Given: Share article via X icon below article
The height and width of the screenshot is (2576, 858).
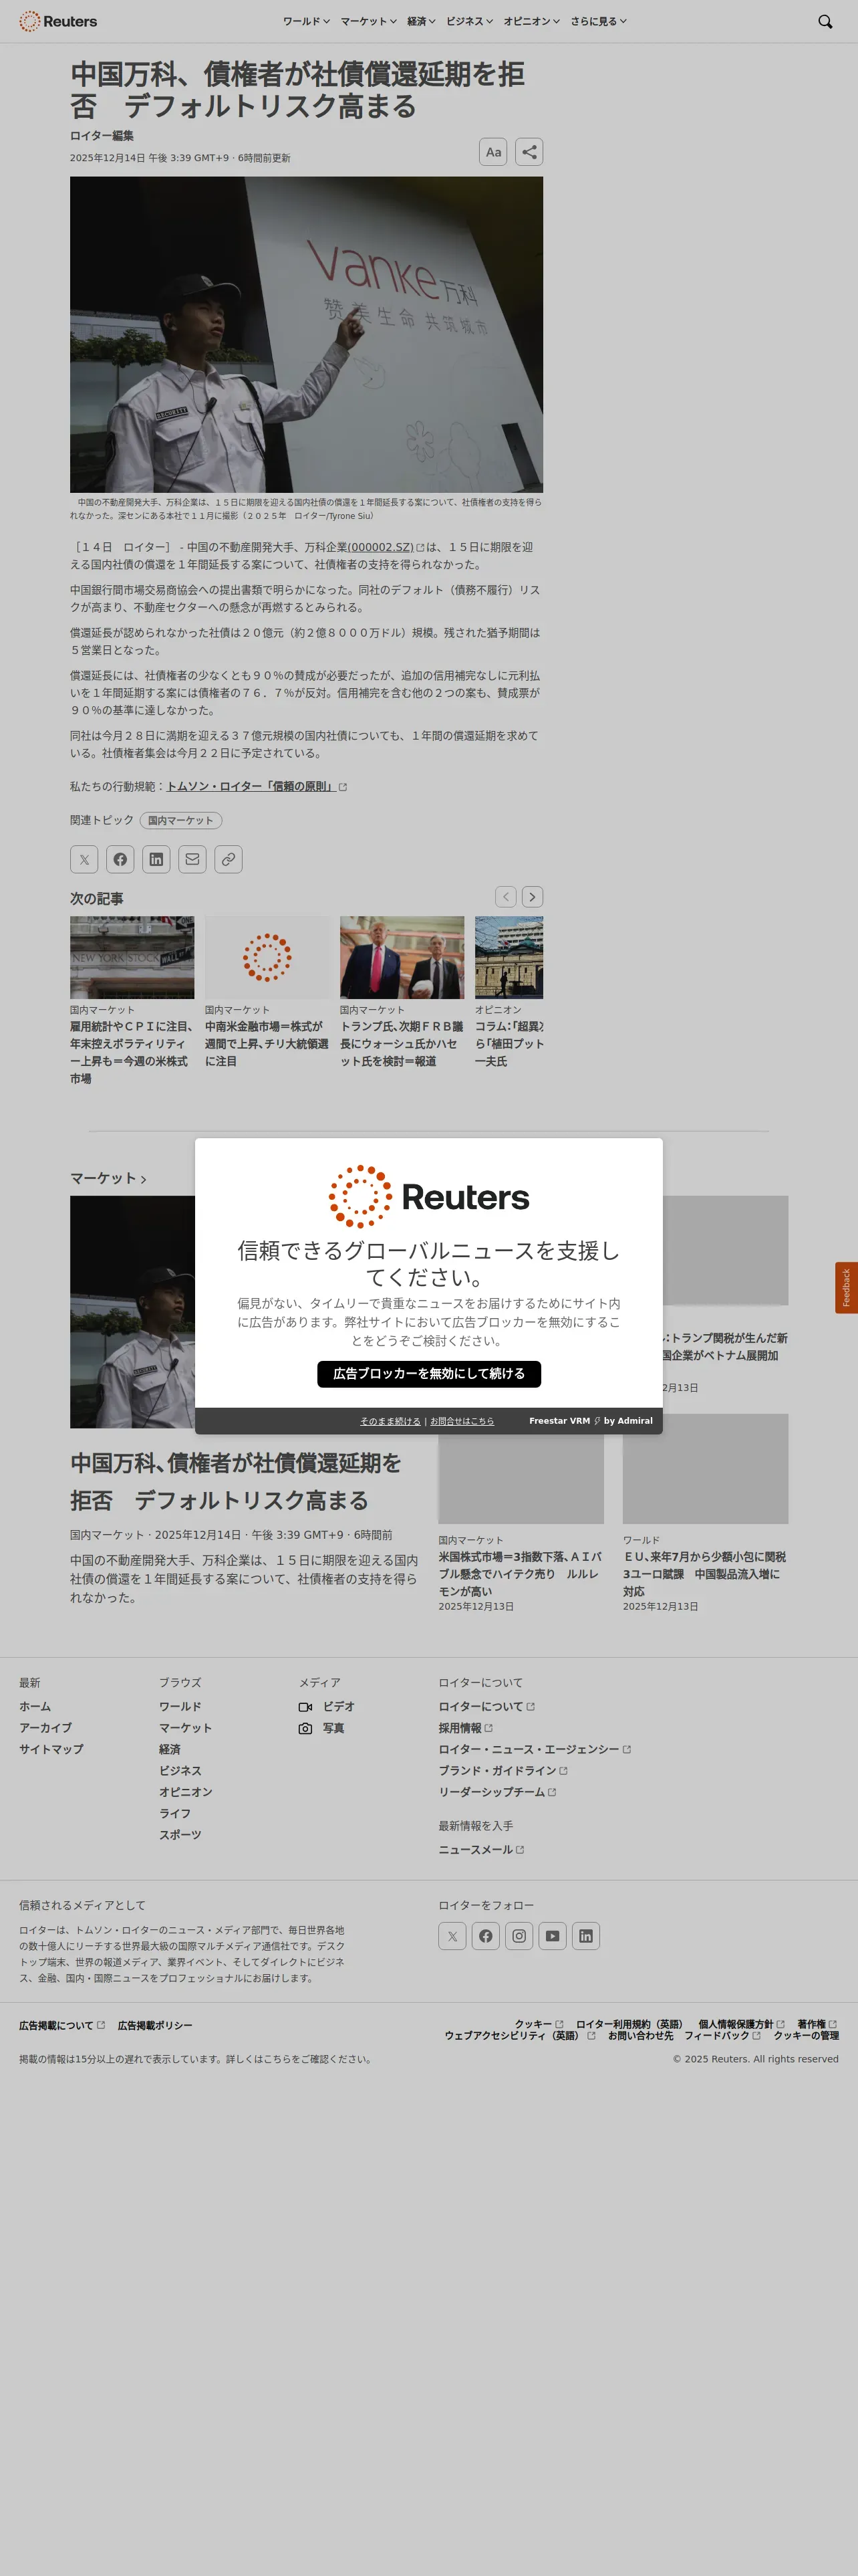Looking at the screenshot, I should pos(84,859).
